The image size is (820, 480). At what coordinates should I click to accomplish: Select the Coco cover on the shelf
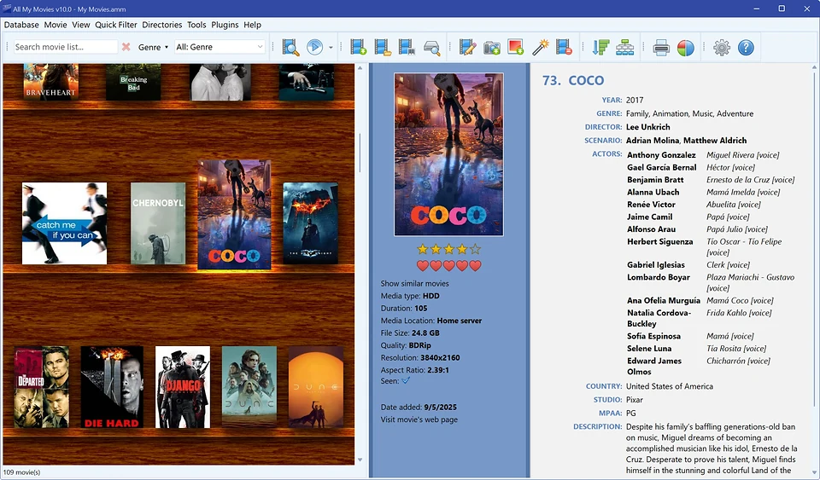point(234,215)
